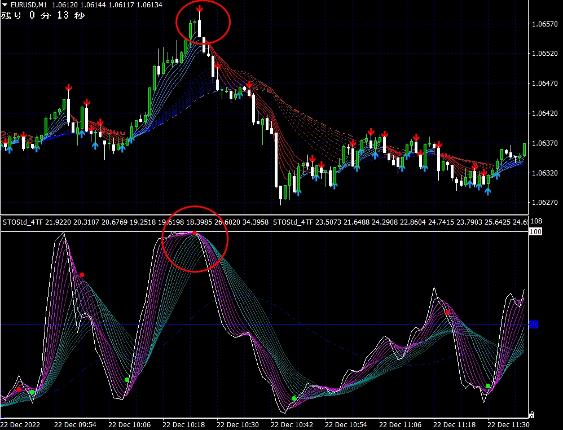Click the green dot near 10:06 on the stochastic
Image resolution: width=563 pixels, height=430 pixels.
click(127, 380)
